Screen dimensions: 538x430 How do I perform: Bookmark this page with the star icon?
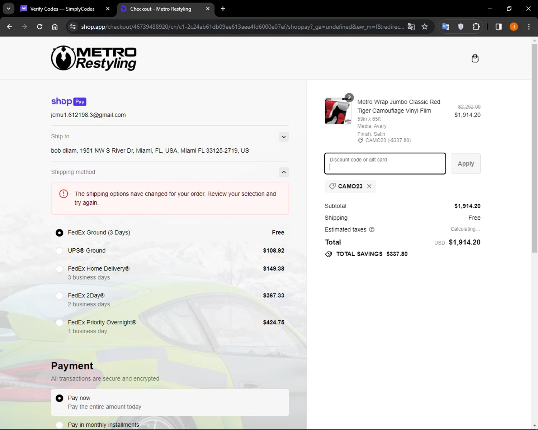coord(425,27)
